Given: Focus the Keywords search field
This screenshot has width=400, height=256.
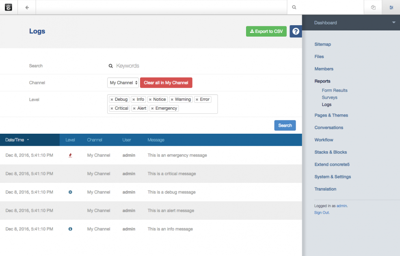Looking at the screenshot, I should [162, 66].
